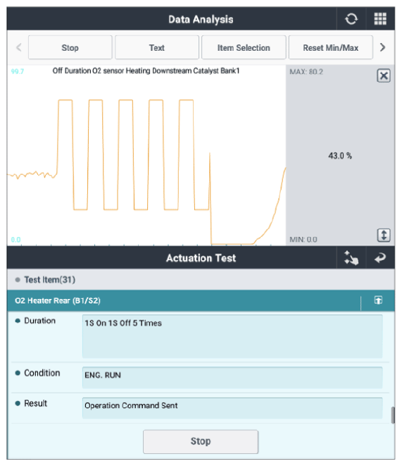Switch to Text view
This screenshot has width=402, height=466.
pyautogui.click(x=157, y=47)
